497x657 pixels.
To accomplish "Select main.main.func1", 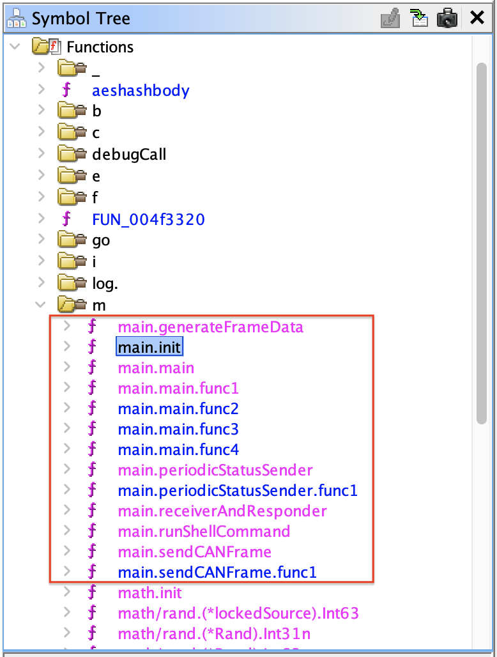I will point(178,389).
